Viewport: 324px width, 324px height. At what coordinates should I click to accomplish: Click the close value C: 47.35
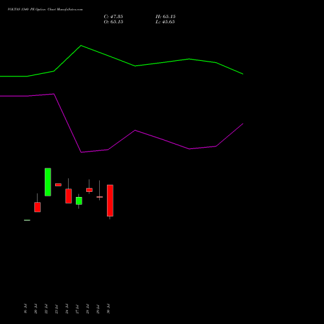(113, 17)
